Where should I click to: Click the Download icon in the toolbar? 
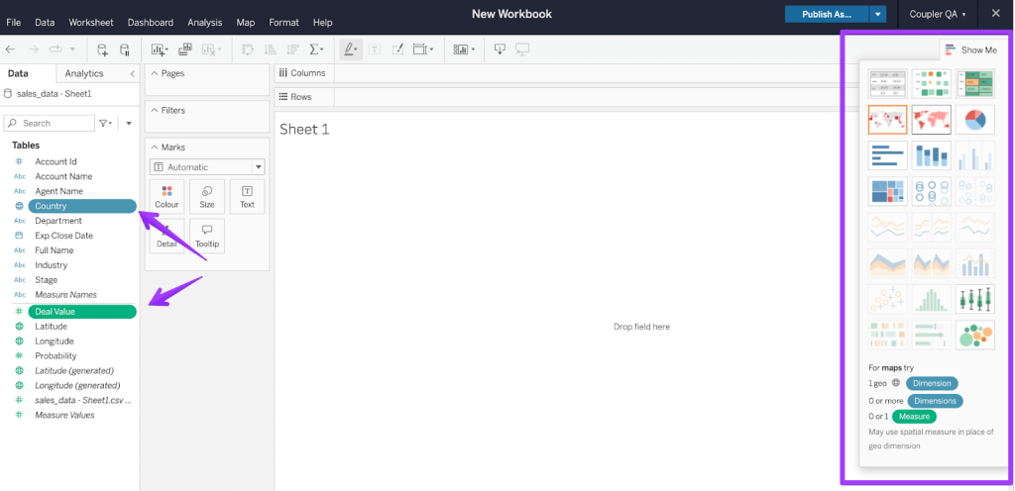(500, 49)
